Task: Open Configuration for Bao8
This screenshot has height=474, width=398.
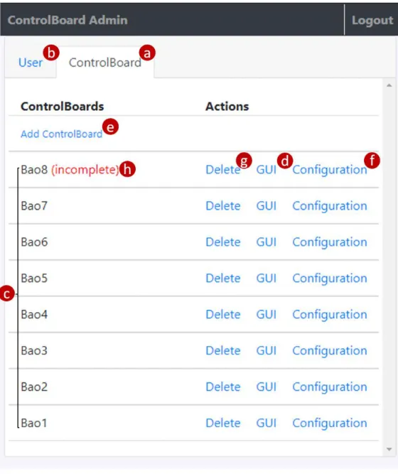Action: pyautogui.click(x=330, y=170)
